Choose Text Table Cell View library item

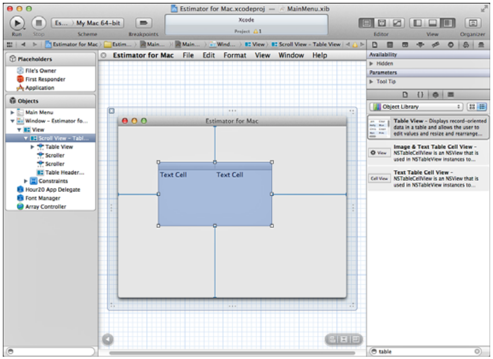point(428,179)
